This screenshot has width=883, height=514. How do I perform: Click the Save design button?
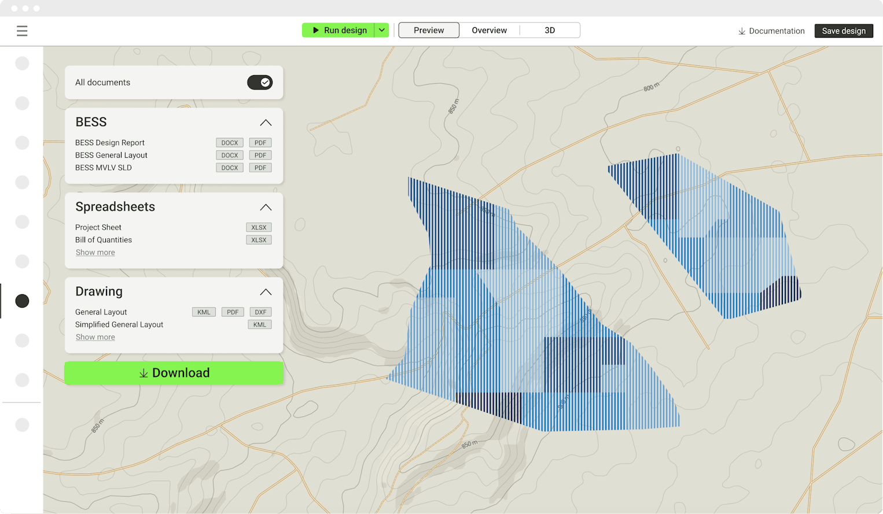[844, 31]
